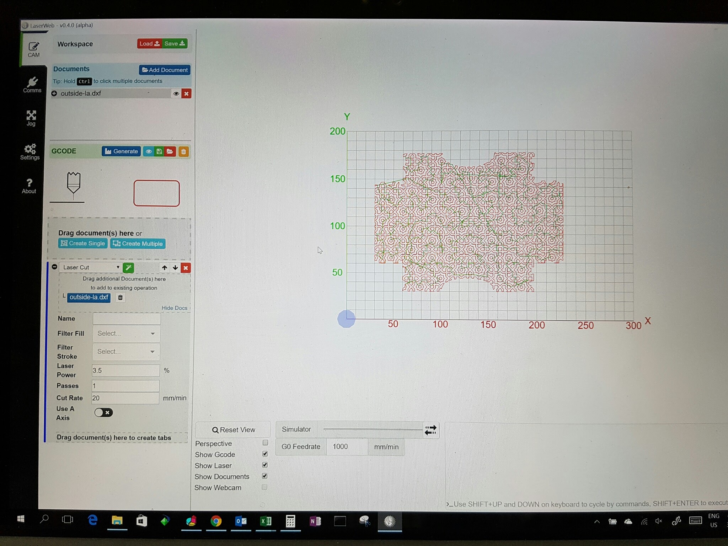Move operation up with the up arrow
Image resolution: width=728 pixels, height=546 pixels.
point(165,268)
